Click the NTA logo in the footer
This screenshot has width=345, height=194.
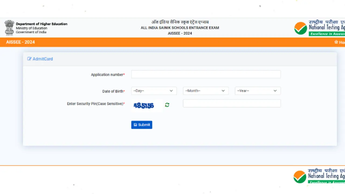click(x=319, y=176)
